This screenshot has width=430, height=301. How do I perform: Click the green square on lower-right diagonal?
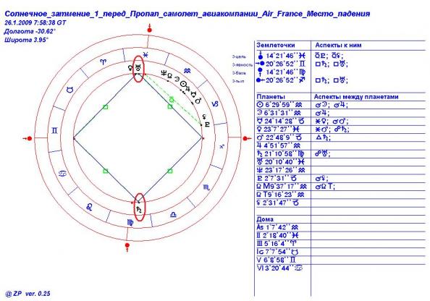(x=170, y=171)
